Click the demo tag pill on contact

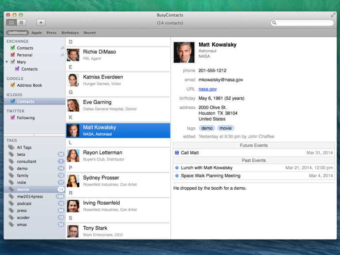click(207, 128)
